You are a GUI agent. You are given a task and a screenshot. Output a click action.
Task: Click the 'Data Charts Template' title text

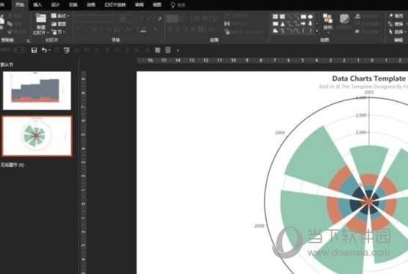(369, 78)
